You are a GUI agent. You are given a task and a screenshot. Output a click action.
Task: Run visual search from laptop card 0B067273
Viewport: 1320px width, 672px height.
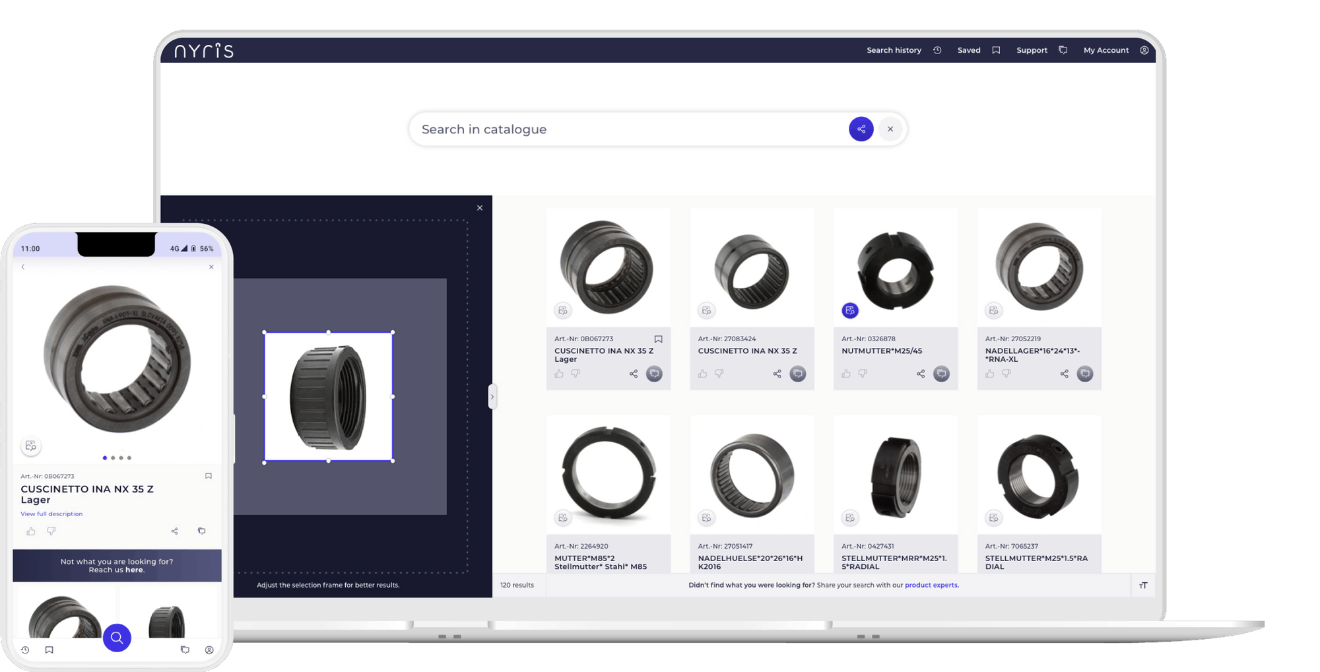pos(563,310)
